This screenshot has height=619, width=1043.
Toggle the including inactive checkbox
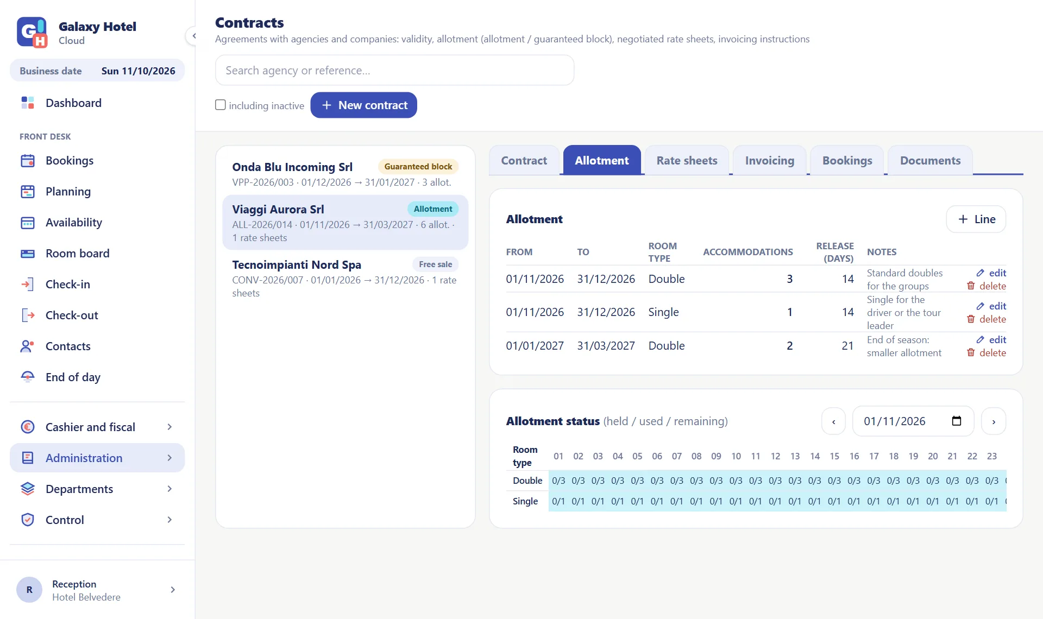coord(221,105)
